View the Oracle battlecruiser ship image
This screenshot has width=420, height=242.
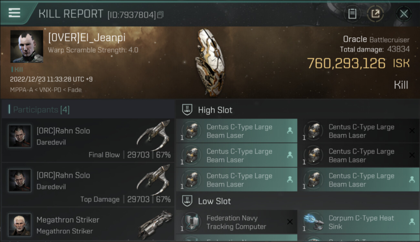tap(209, 62)
